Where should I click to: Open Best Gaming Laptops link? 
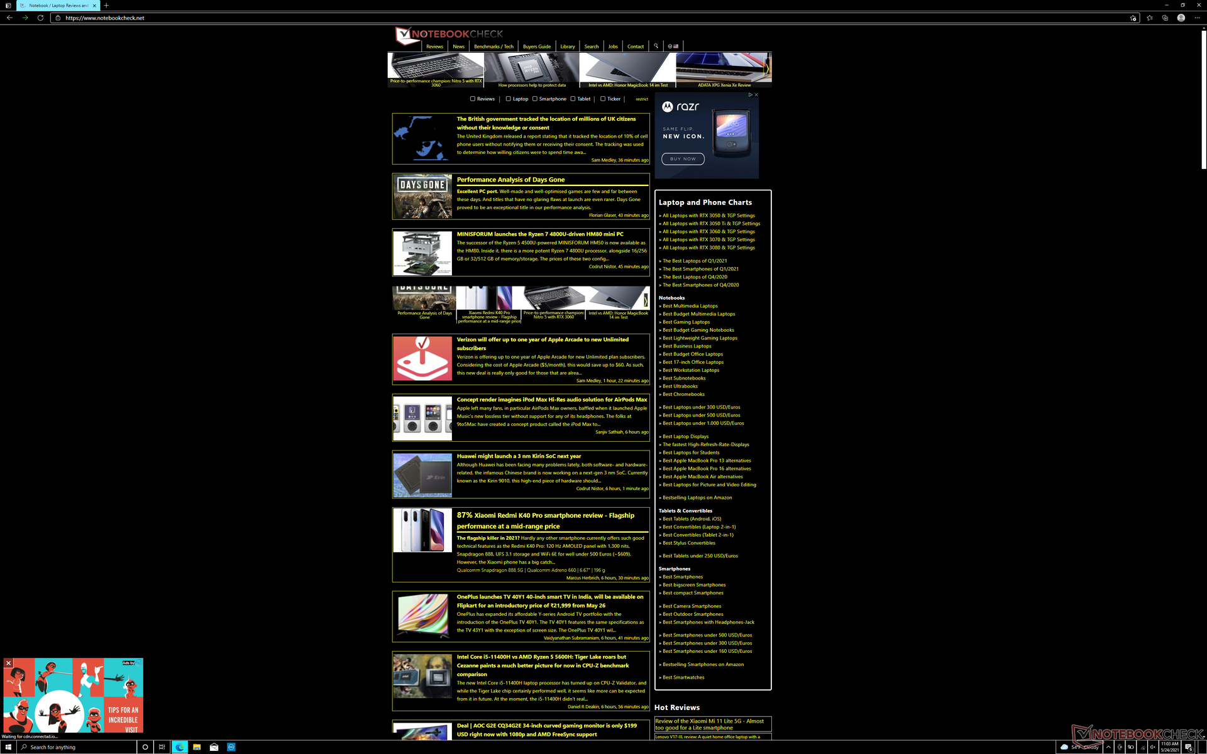click(x=686, y=322)
